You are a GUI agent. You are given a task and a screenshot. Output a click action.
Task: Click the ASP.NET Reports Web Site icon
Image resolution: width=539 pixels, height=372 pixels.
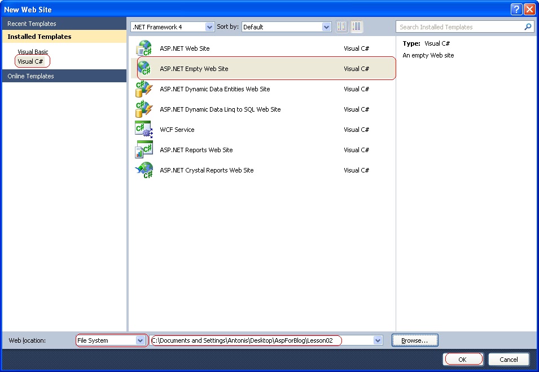click(x=144, y=149)
